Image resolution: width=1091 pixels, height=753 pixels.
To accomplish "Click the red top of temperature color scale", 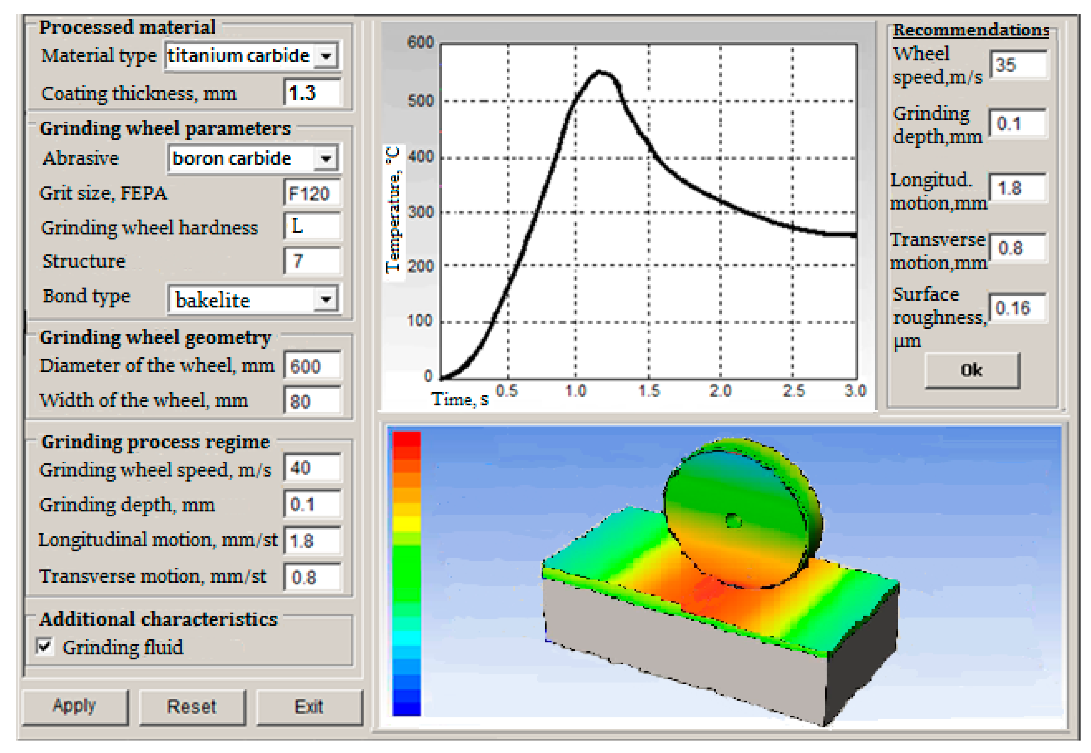I will 406,441.
